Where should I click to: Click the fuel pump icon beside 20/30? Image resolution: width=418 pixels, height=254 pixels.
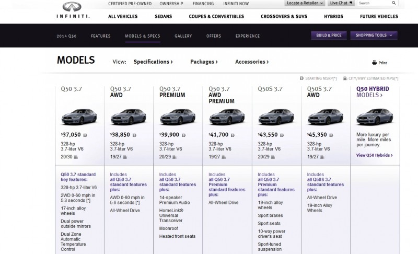(76, 157)
